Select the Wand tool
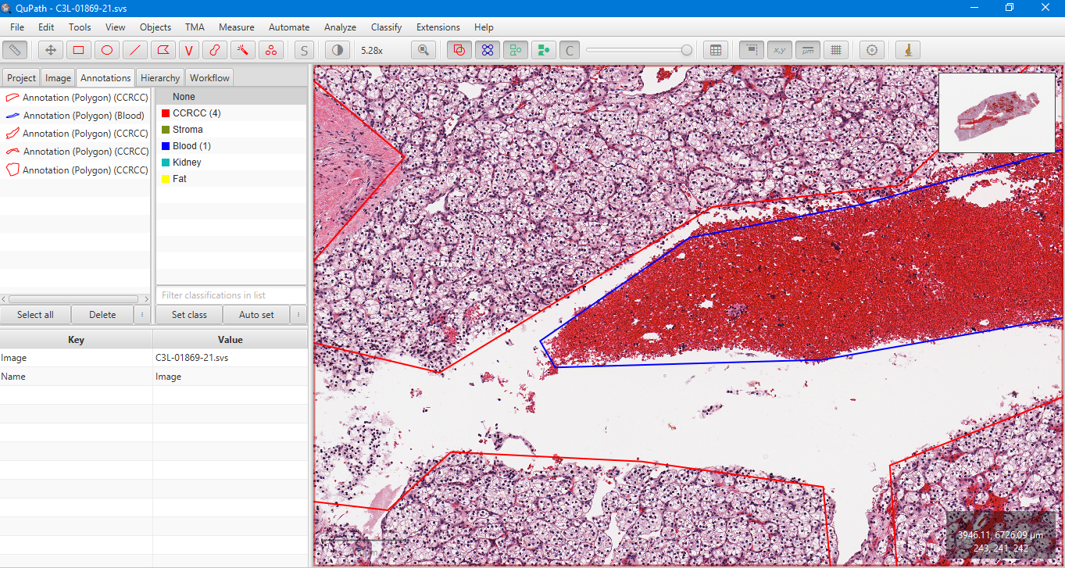The image size is (1065, 568). coord(242,49)
